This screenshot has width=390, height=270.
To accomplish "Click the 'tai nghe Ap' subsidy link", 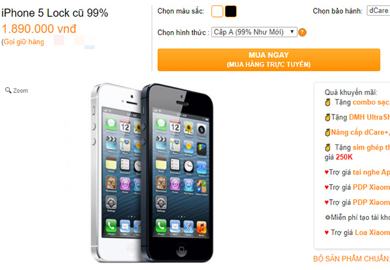I will (371, 172).
